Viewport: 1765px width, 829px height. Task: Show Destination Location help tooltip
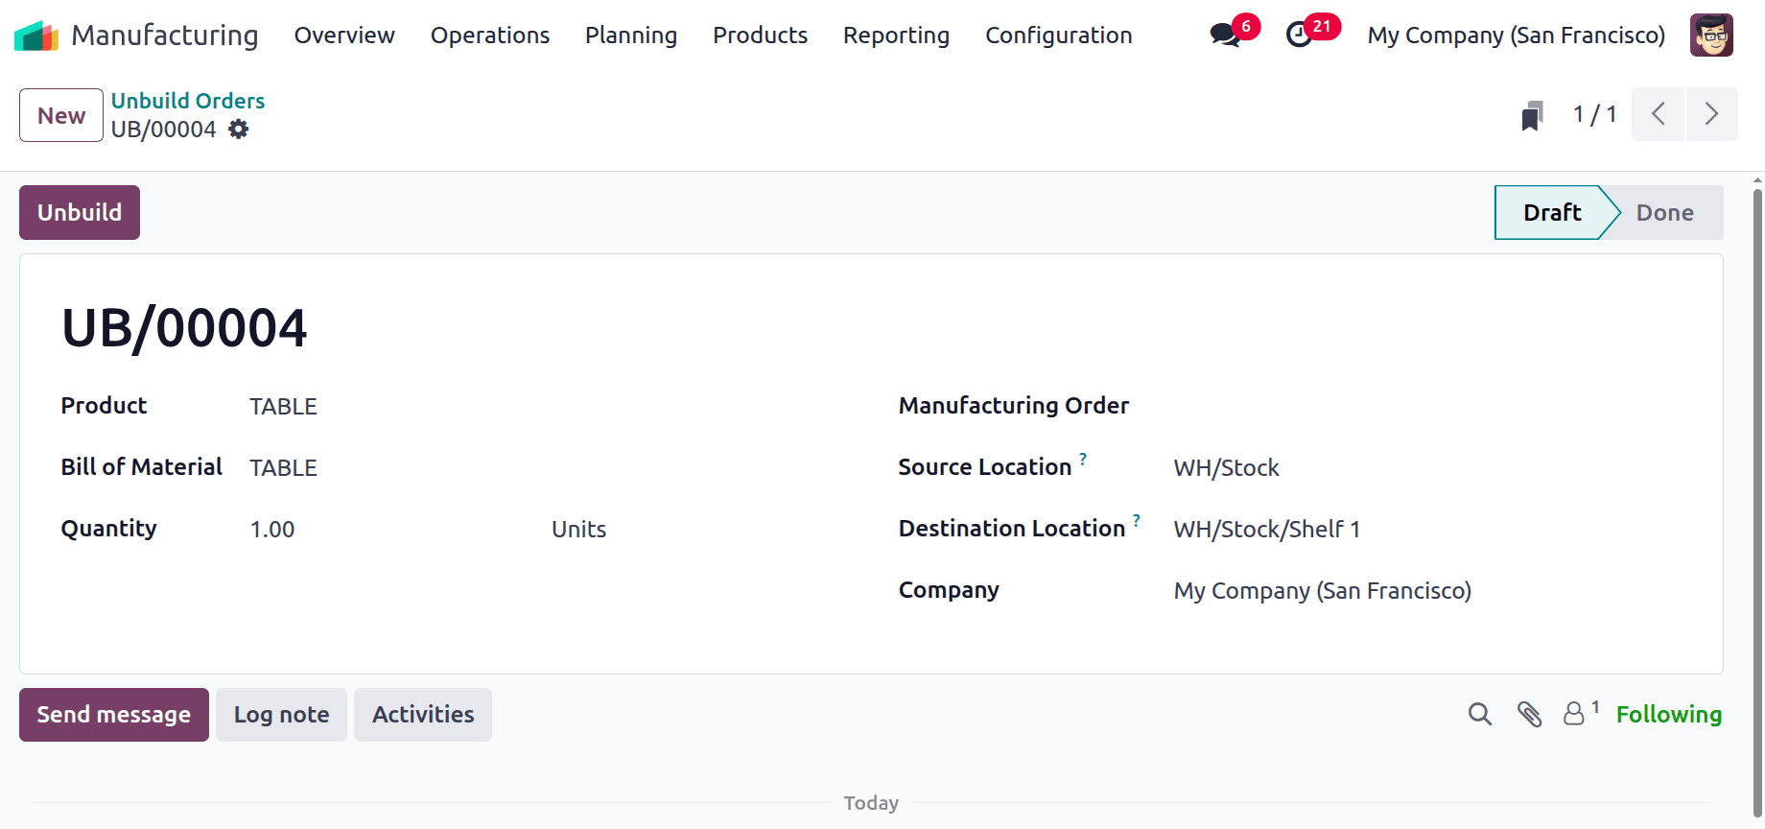(x=1137, y=520)
